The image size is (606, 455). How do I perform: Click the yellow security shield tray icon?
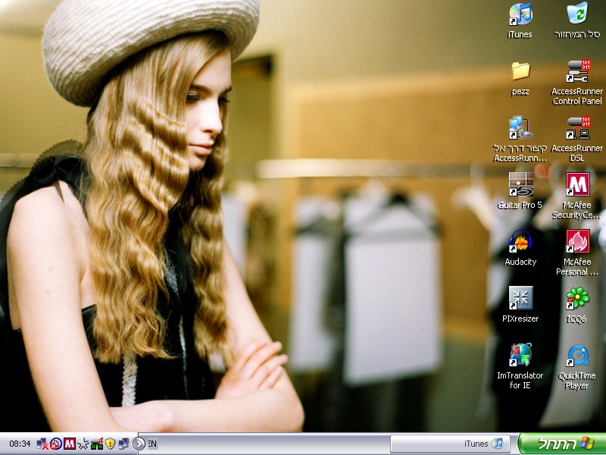click(110, 444)
